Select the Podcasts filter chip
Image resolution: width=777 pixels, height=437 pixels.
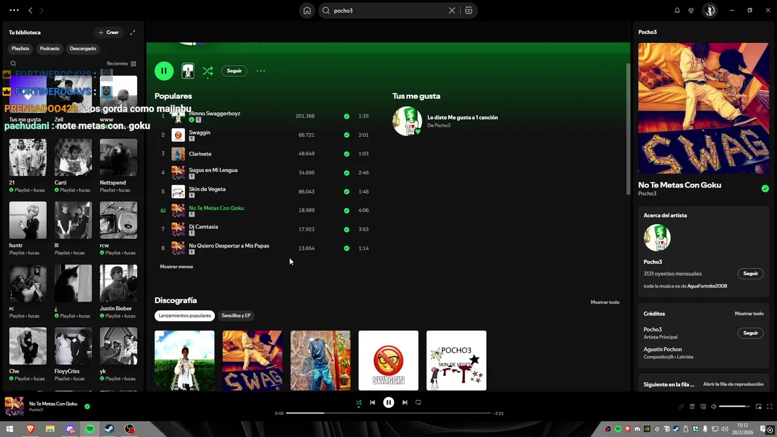[50, 49]
